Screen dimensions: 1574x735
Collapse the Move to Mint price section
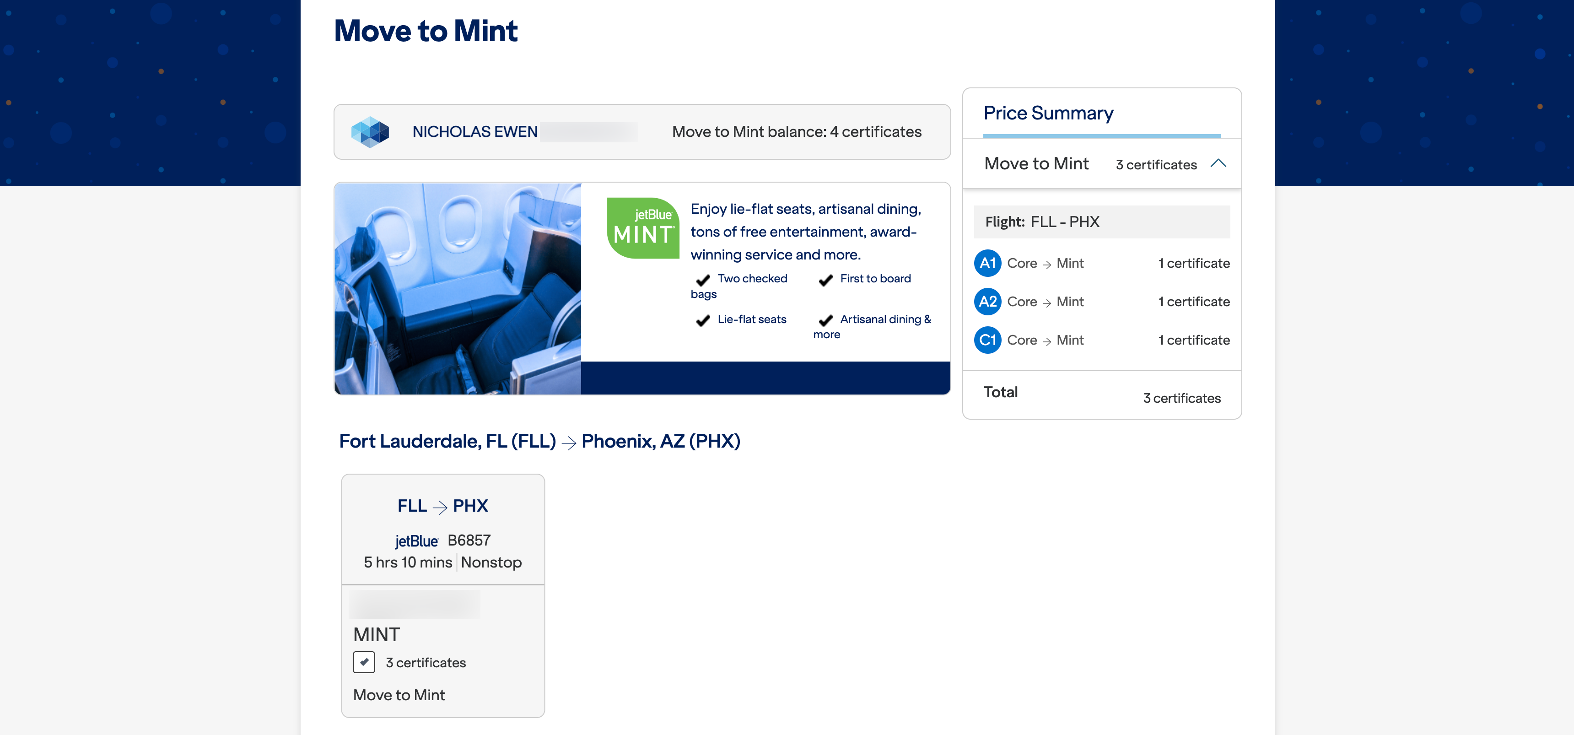click(1218, 164)
